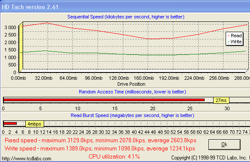This screenshot has height=162, width=250.
Task: Click the Ok button
Action: (224, 144)
